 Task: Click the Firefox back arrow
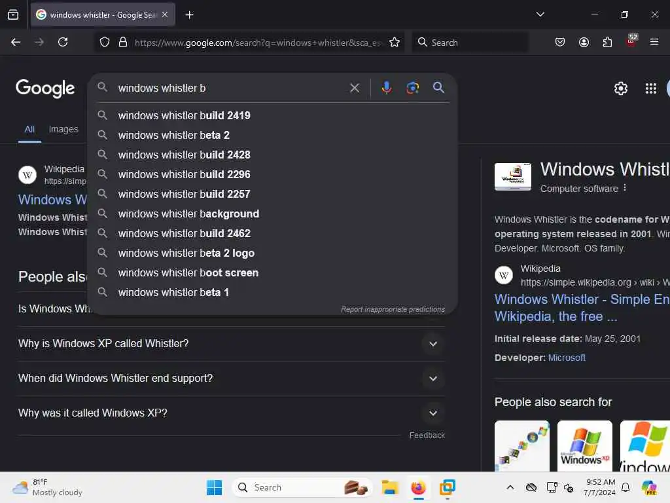16,42
